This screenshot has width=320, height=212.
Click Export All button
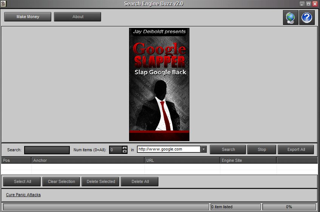296,149
